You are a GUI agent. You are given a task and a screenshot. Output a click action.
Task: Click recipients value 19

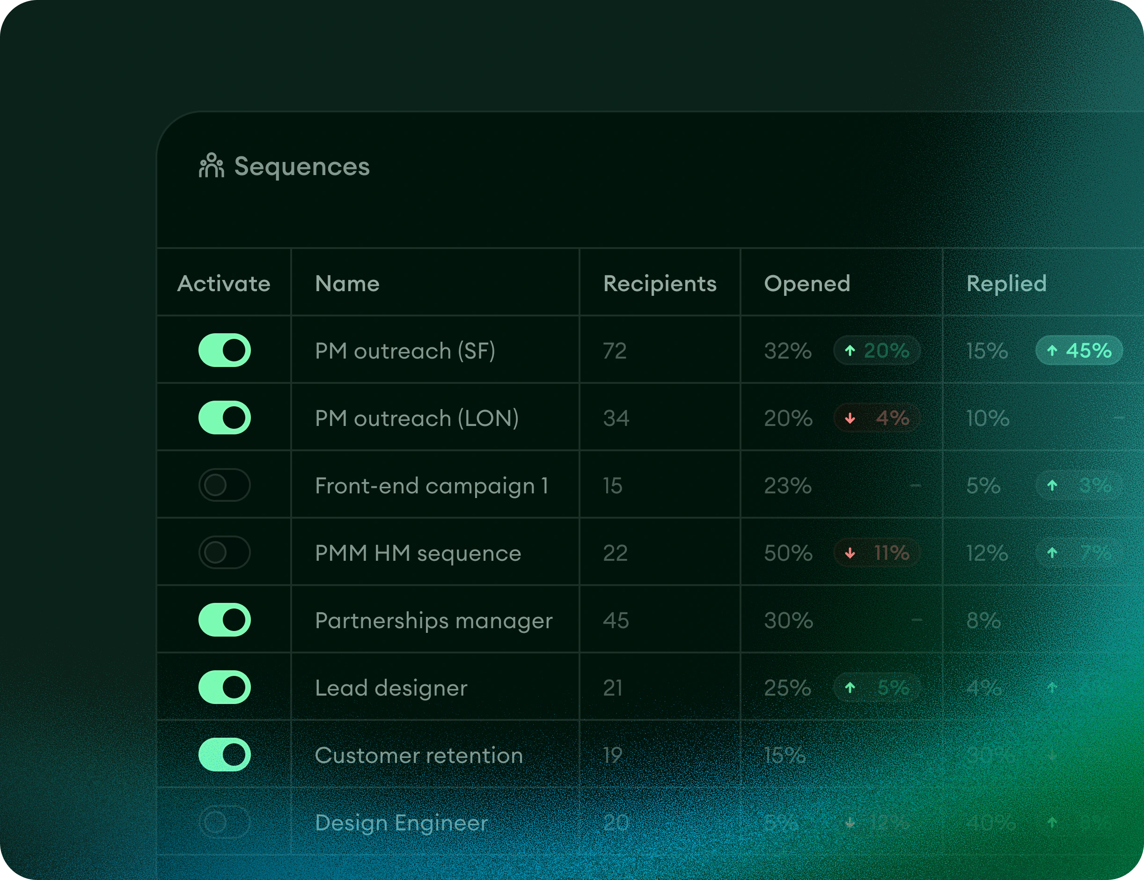[x=613, y=755]
